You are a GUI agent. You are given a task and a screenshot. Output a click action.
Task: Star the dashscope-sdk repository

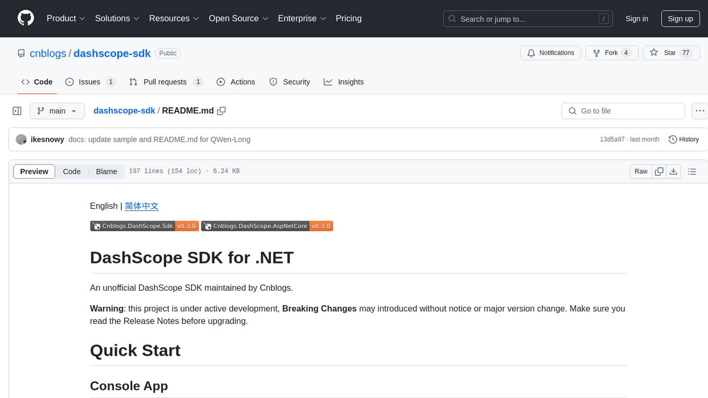point(672,53)
